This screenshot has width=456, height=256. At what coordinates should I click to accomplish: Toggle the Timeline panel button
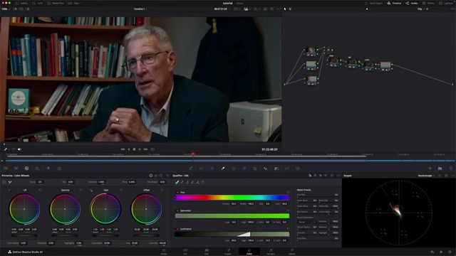pyautogui.click(x=394, y=3)
